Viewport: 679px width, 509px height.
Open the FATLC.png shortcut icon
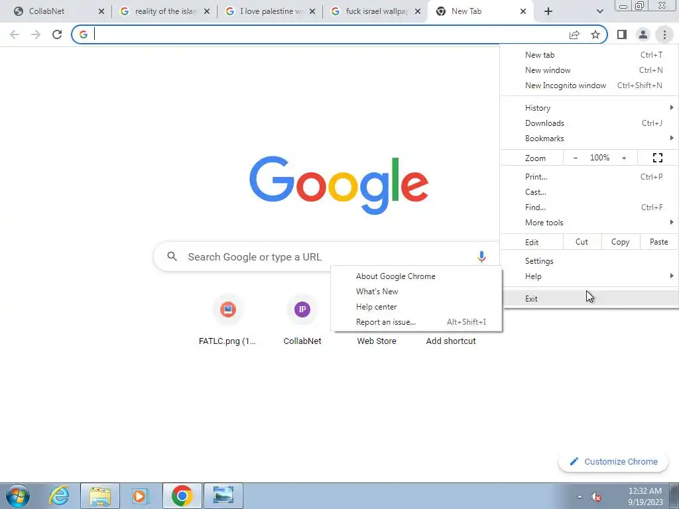[x=228, y=310]
